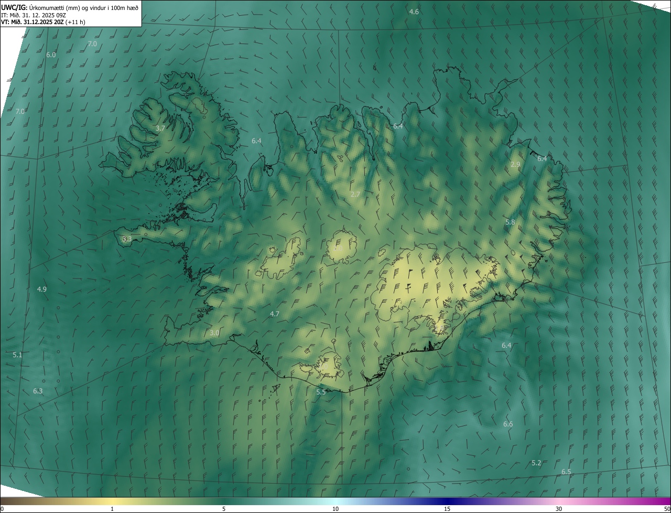
Task: Select the 5.8 value label
Action: click(x=510, y=222)
